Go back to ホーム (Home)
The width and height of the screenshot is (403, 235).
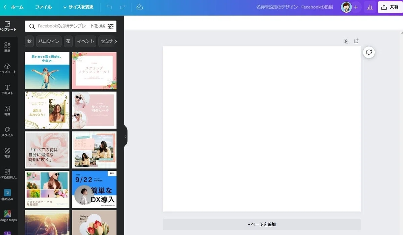[x=13, y=7]
